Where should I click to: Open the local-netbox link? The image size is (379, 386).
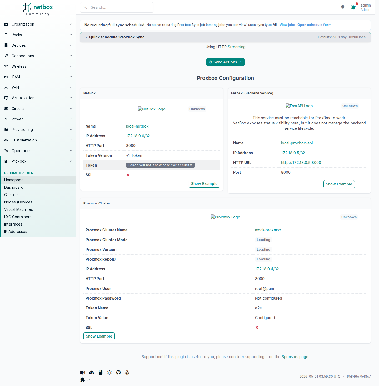tap(137, 126)
